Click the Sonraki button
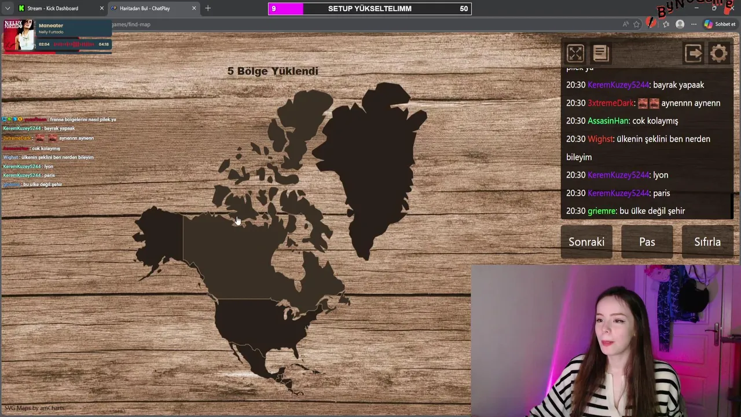 point(586,242)
